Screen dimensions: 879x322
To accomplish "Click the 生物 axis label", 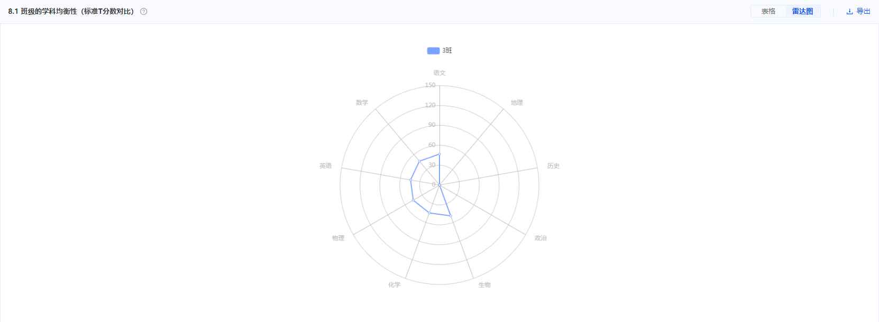I will 484,285.
